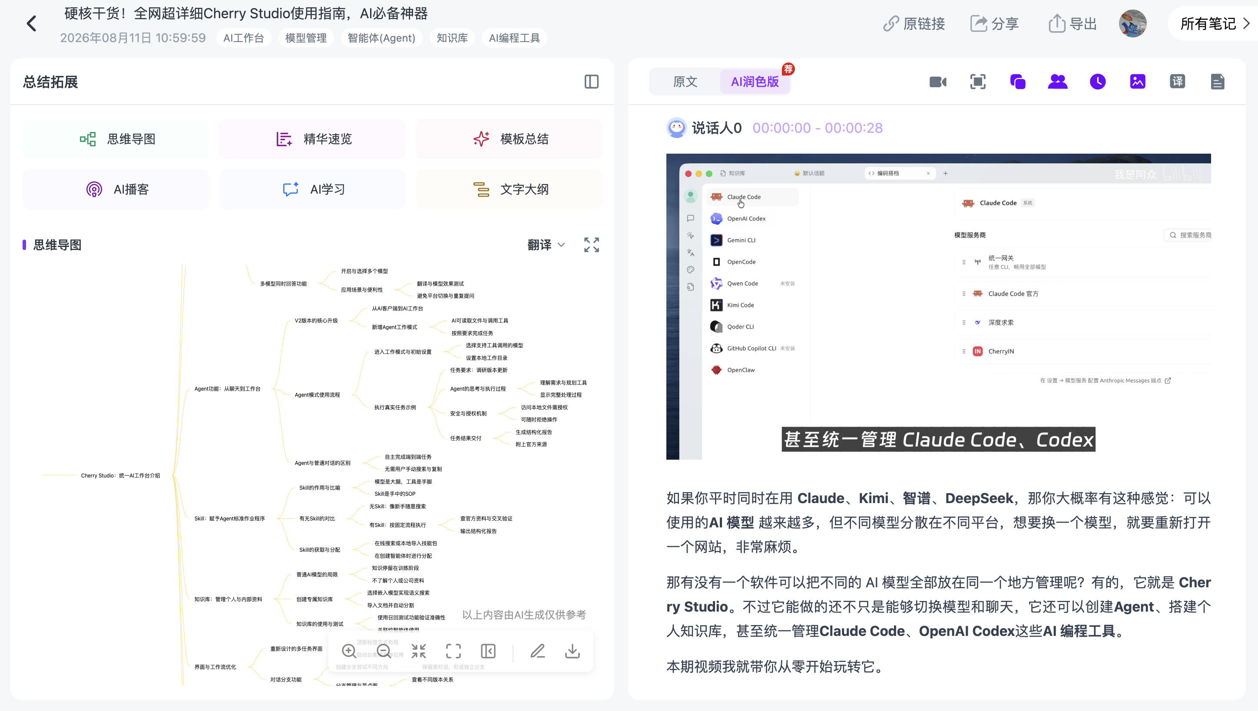Open the 原链接 source link
The width and height of the screenshot is (1258, 711).
tap(914, 24)
